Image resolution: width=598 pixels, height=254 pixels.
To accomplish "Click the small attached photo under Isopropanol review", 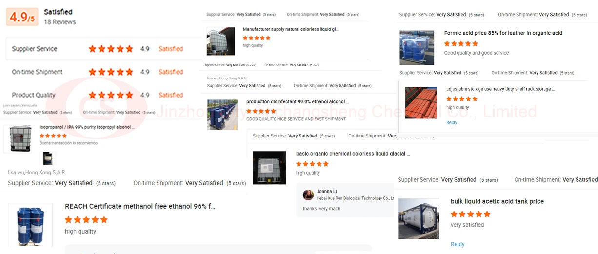I will pyautogui.click(x=48, y=158).
